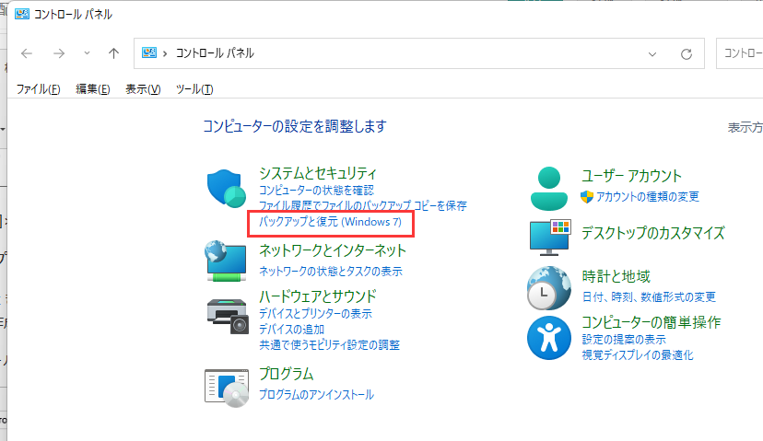
Task: Open システムとセキュリティ category
Action: (x=318, y=173)
